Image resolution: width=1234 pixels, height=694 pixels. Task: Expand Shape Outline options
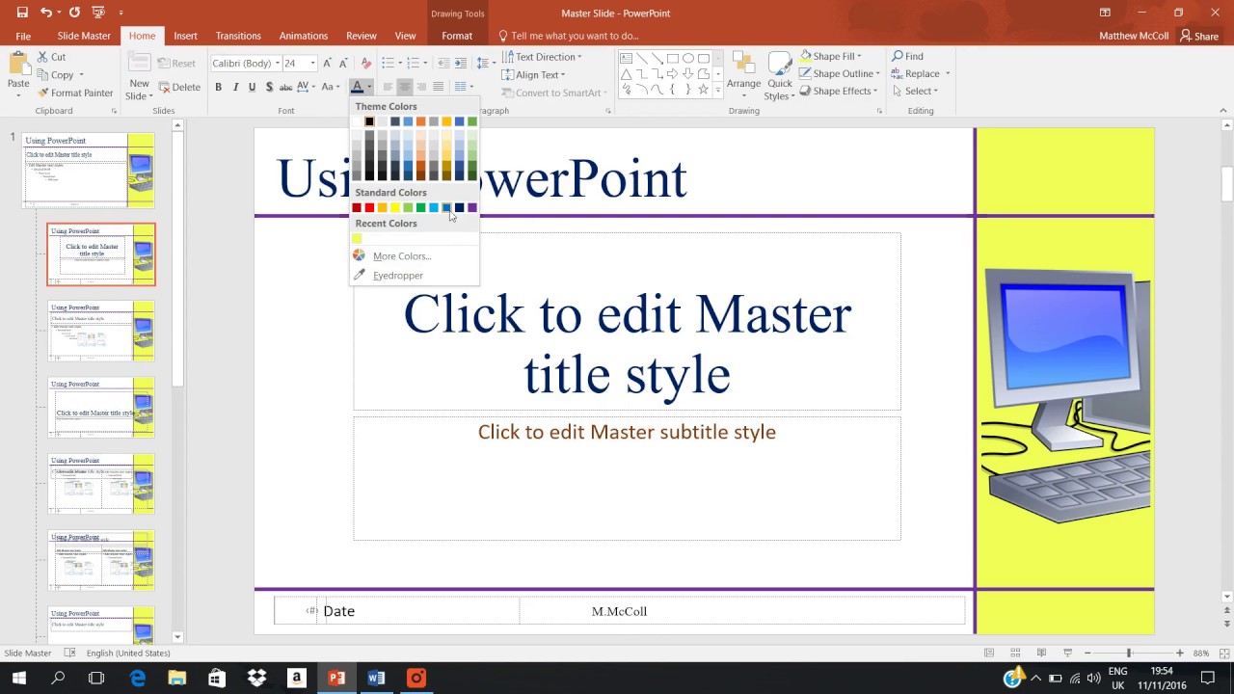[x=839, y=73]
